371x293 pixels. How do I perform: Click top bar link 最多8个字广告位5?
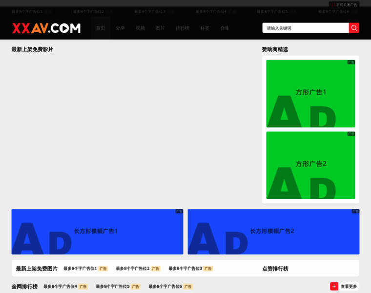pyautogui.click(x=272, y=11)
